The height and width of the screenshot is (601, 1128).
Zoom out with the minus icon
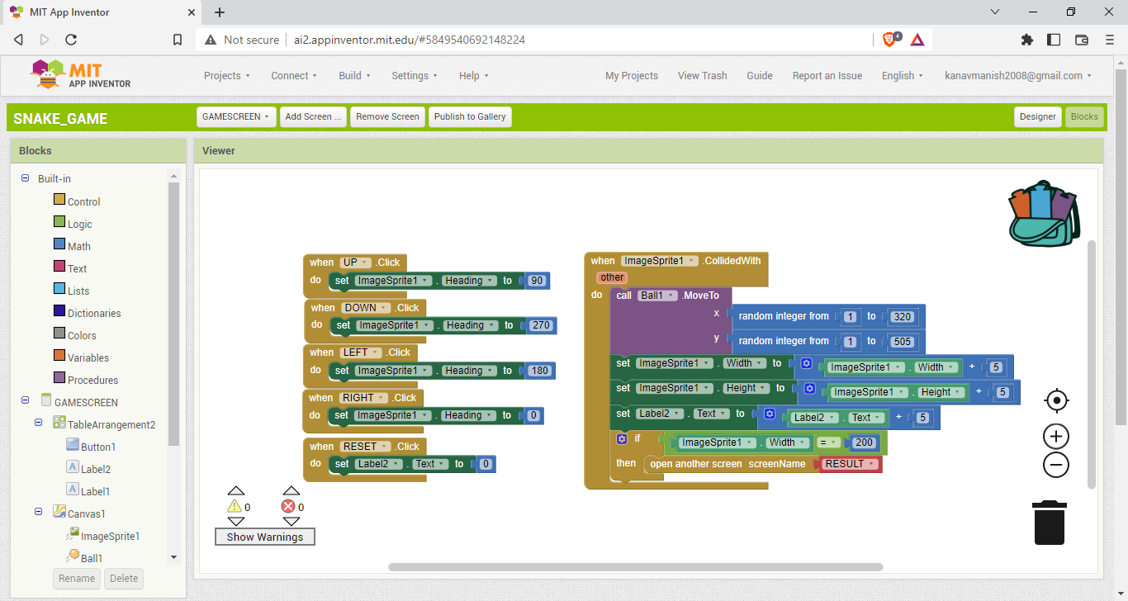(1056, 465)
